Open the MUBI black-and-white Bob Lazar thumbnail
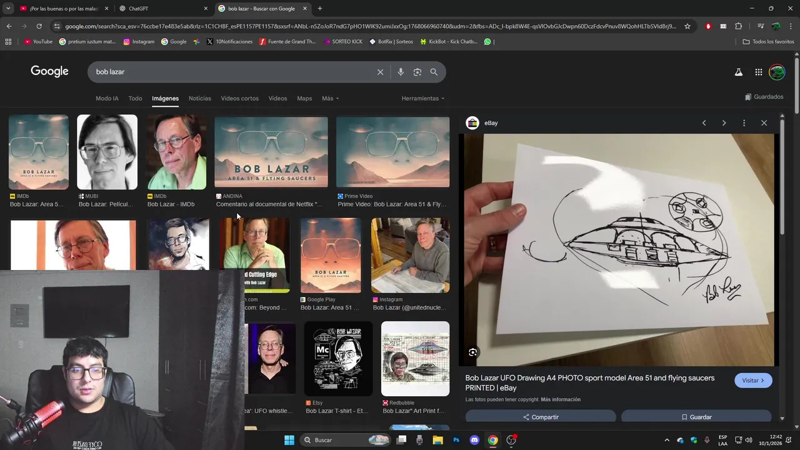 click(107, 152)
